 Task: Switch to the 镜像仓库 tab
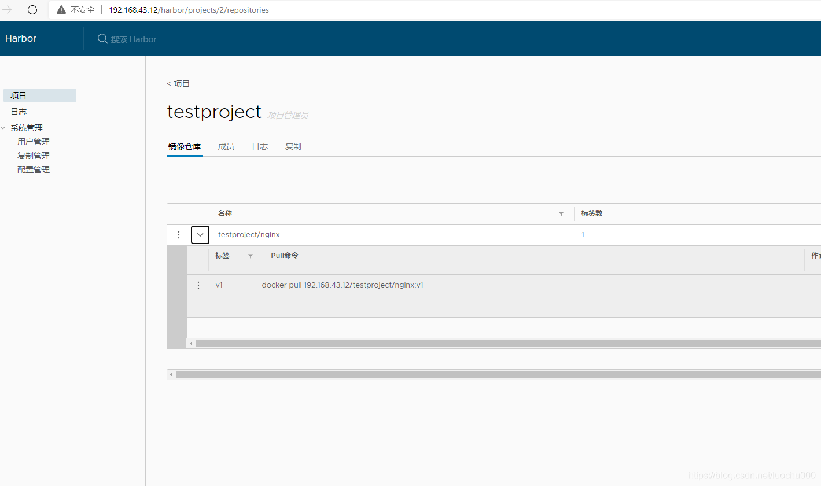click(185, 146)
